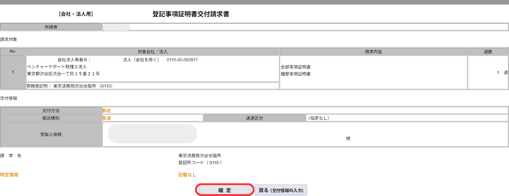Click the orange 特定情報 text
Viewport: 509px width, 196px height.
pos(10,175)
